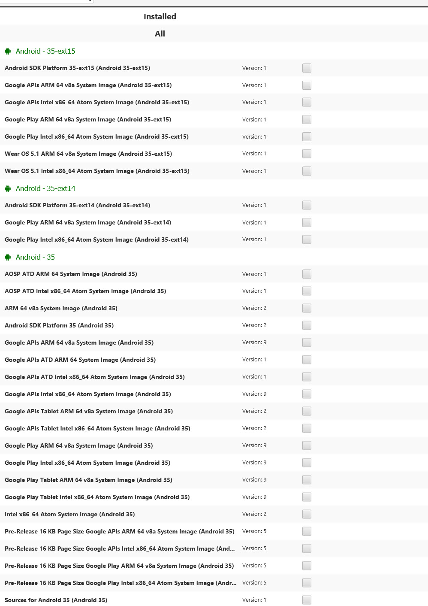Click the search input field at top

click(43, 1)
